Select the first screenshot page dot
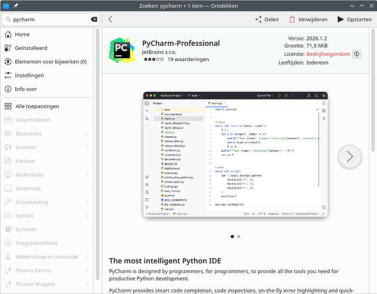Image resolution: width=377 pixels, height=294 pixels. [232, 236]
